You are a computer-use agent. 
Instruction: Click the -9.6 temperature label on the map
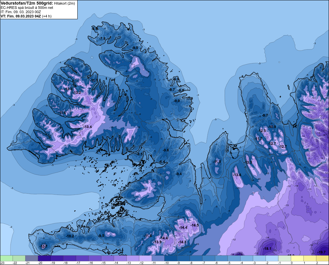tap(166, 150)
